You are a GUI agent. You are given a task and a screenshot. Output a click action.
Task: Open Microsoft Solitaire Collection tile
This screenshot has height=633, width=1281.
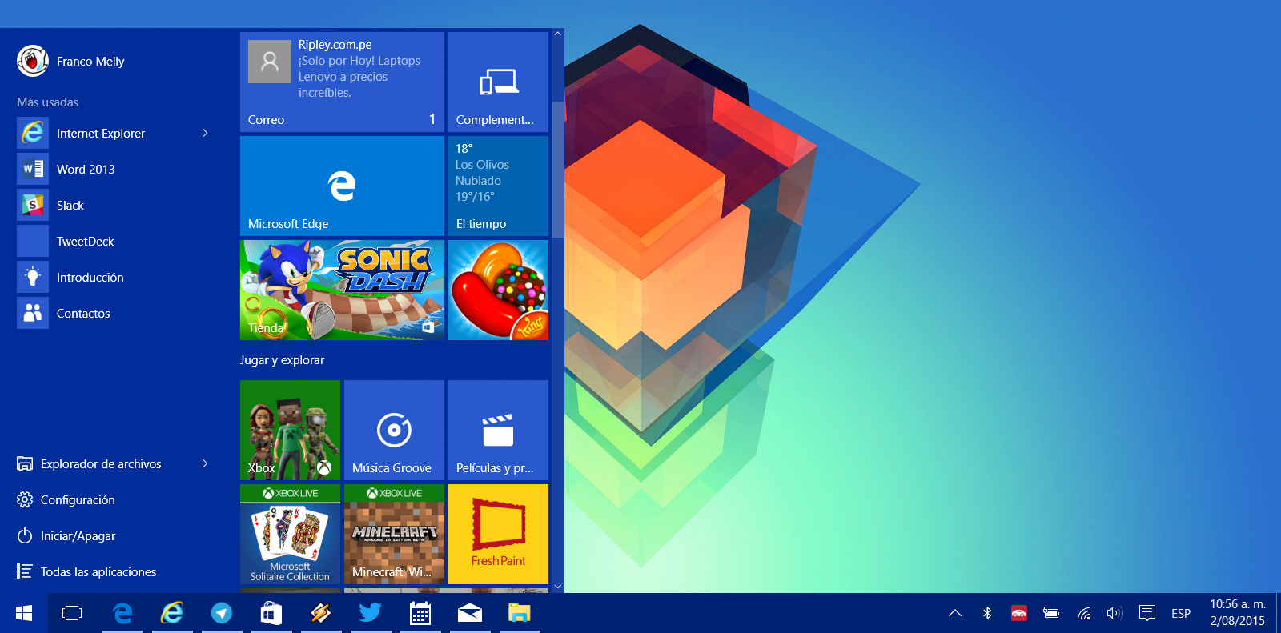coord(290,534)
